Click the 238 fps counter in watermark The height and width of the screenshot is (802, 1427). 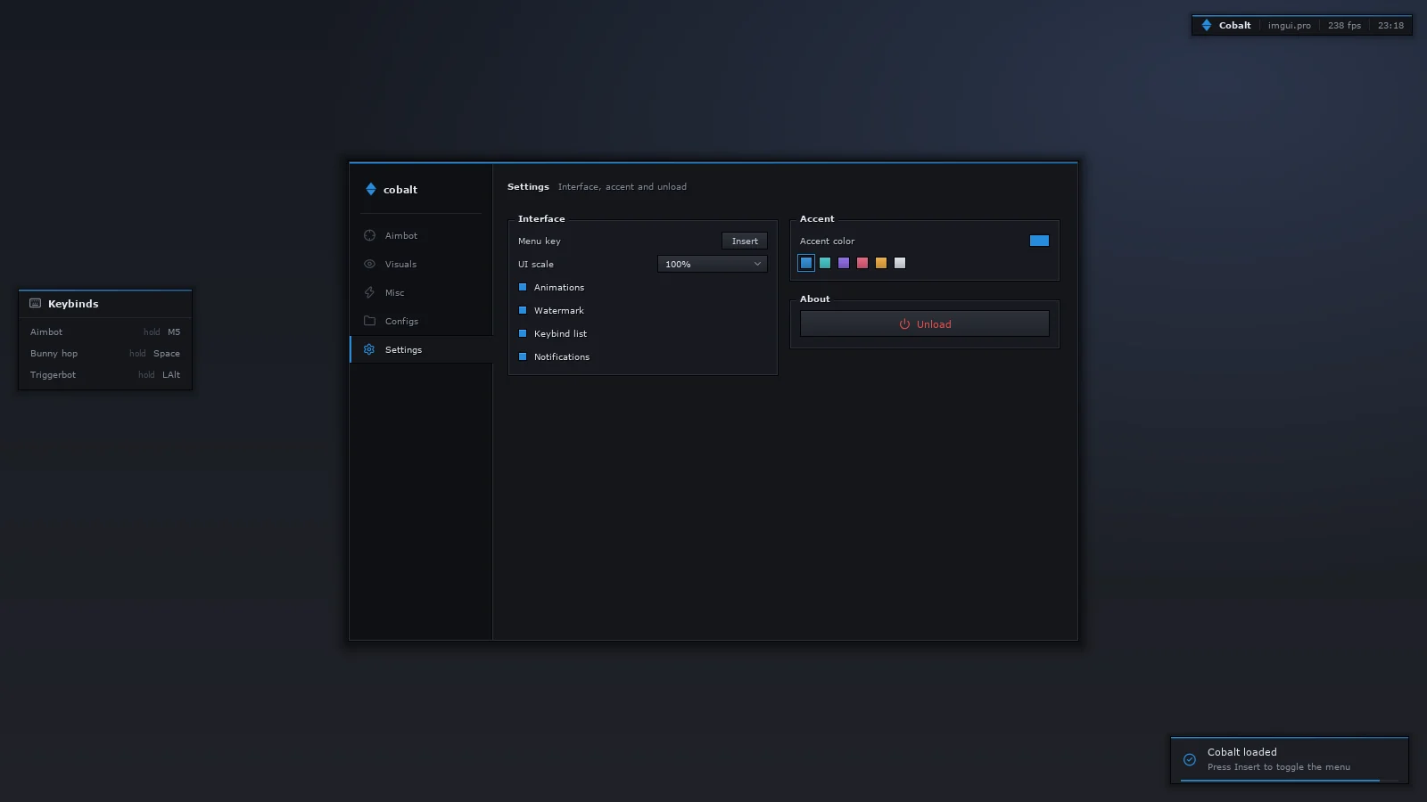point(1344,26)
